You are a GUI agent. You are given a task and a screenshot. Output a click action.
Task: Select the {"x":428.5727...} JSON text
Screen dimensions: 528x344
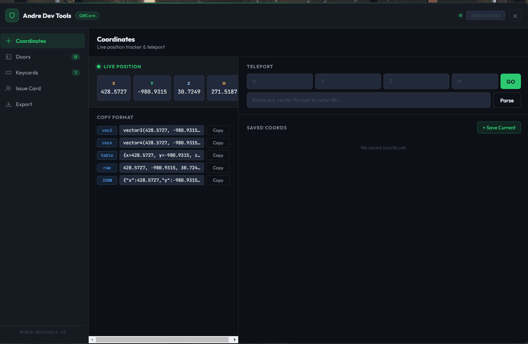[162, 180]
